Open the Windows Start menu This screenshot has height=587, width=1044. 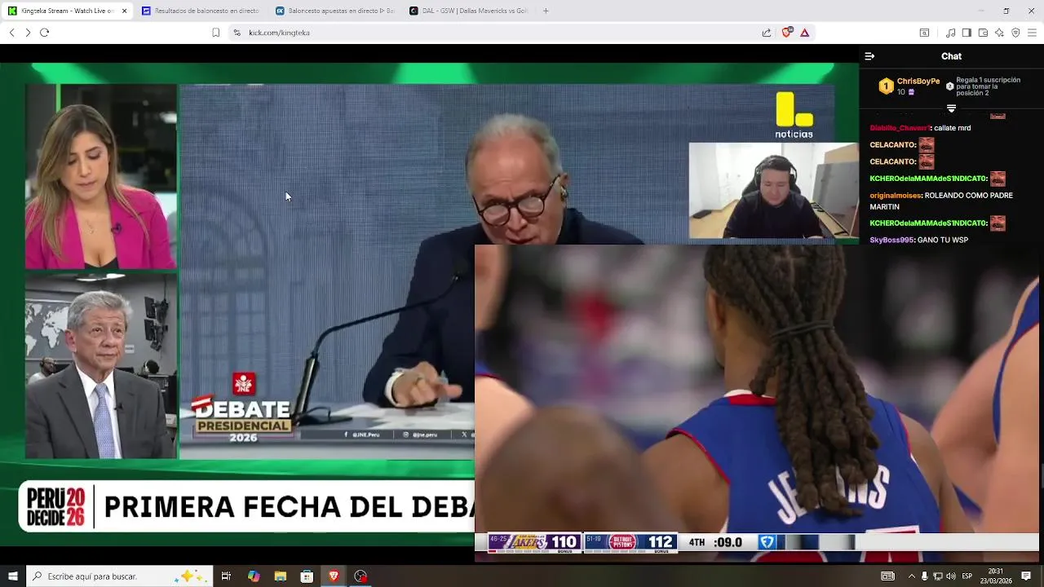pos(12,576)
